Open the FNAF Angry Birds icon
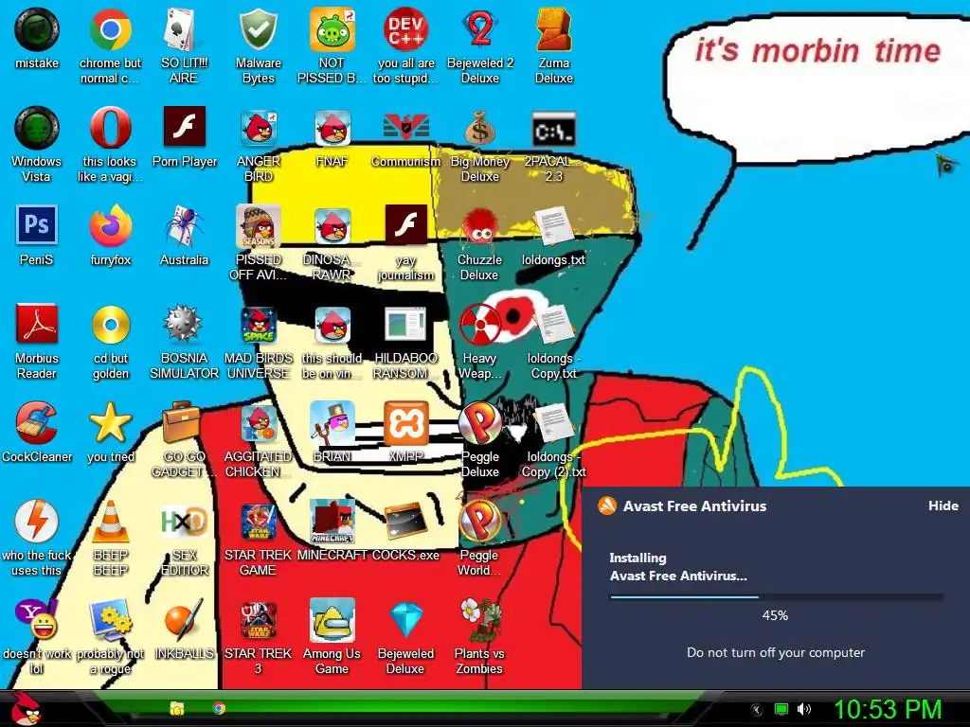Screen dimensions: 970x727 [x=332, y=128]
